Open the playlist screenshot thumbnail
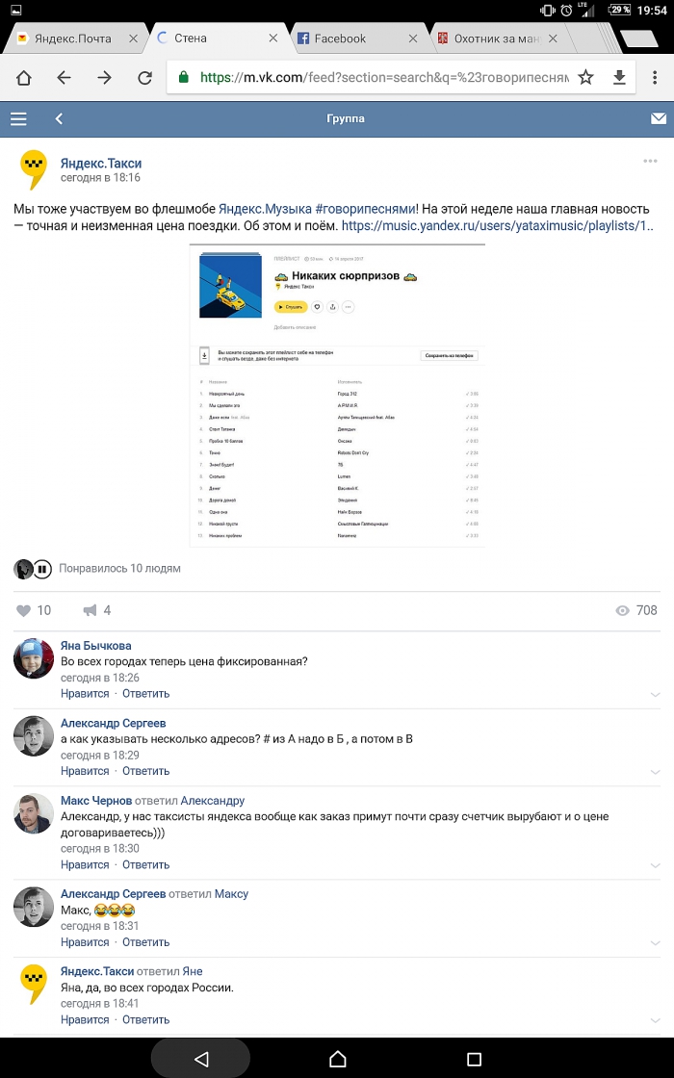 coord(337,396)
